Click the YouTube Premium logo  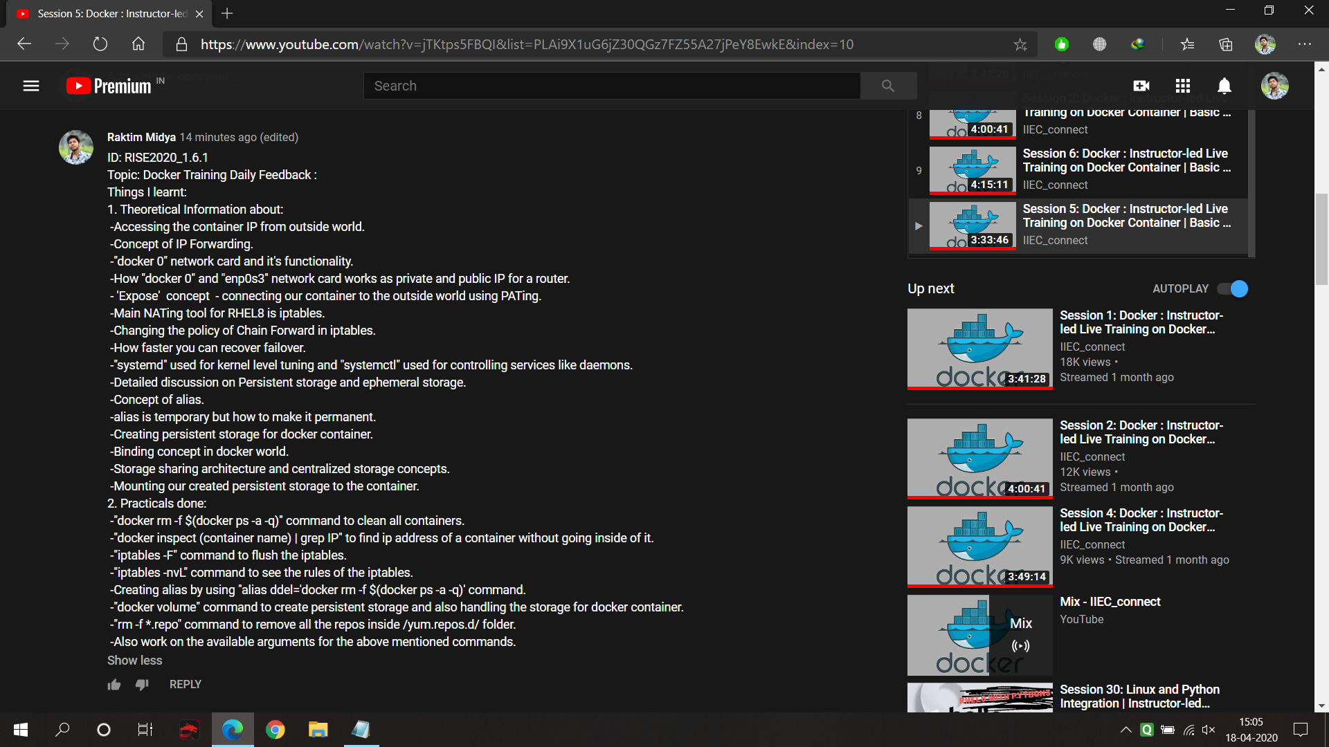point(109,86)
